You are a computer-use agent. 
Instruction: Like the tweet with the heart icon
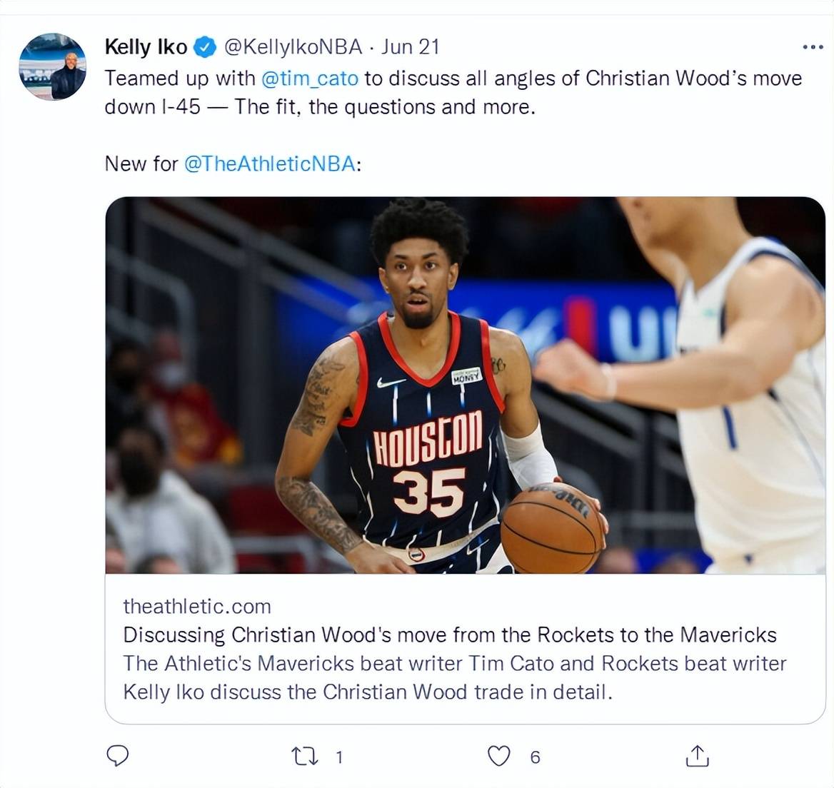(x=499, y=756)
